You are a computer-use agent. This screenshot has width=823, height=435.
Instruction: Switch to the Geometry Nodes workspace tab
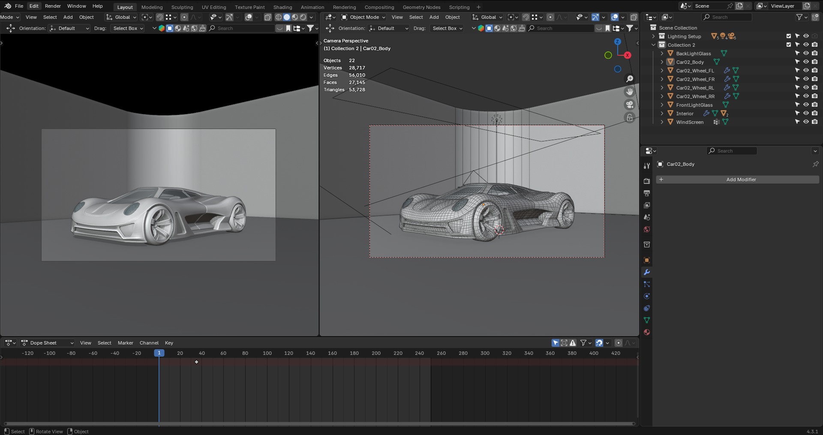pos(421,7)
